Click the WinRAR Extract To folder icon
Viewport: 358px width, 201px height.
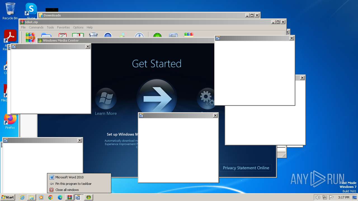tap(46, 35)
